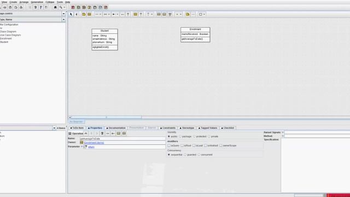Image resolution: width=350 pixels, height=197 pixels.
Task: Switch to the Constraints tab
Action: click(x=168, y=128)
